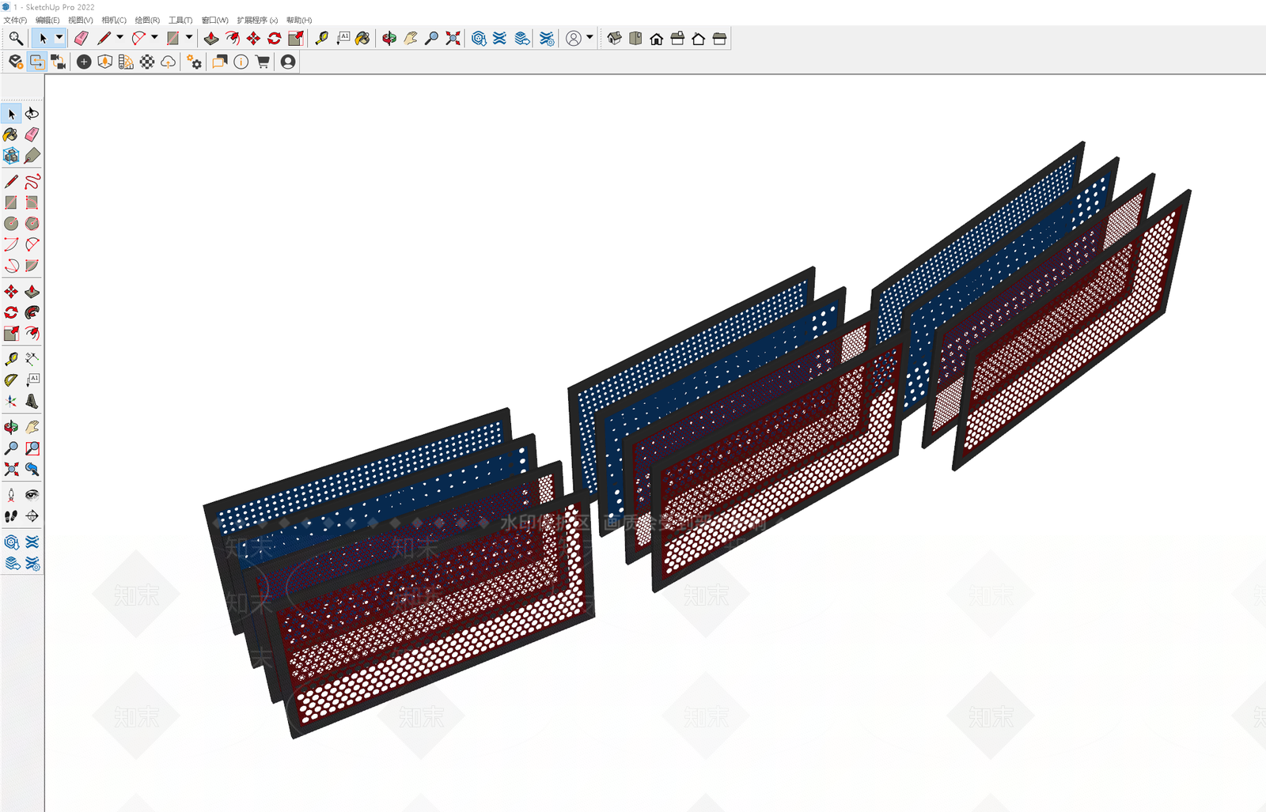Open the 视图(V) menu

(x=81, y=20)
